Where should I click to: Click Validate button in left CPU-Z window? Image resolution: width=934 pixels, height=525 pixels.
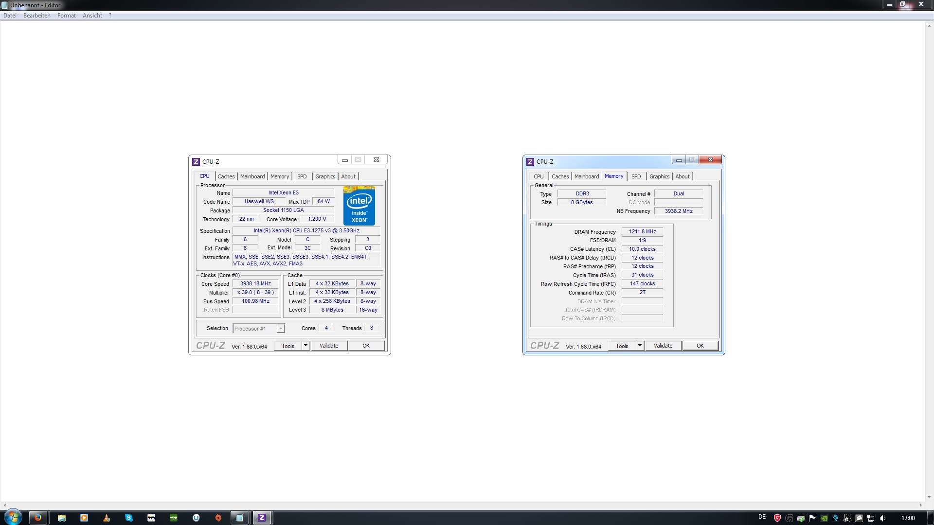(329, 346)
